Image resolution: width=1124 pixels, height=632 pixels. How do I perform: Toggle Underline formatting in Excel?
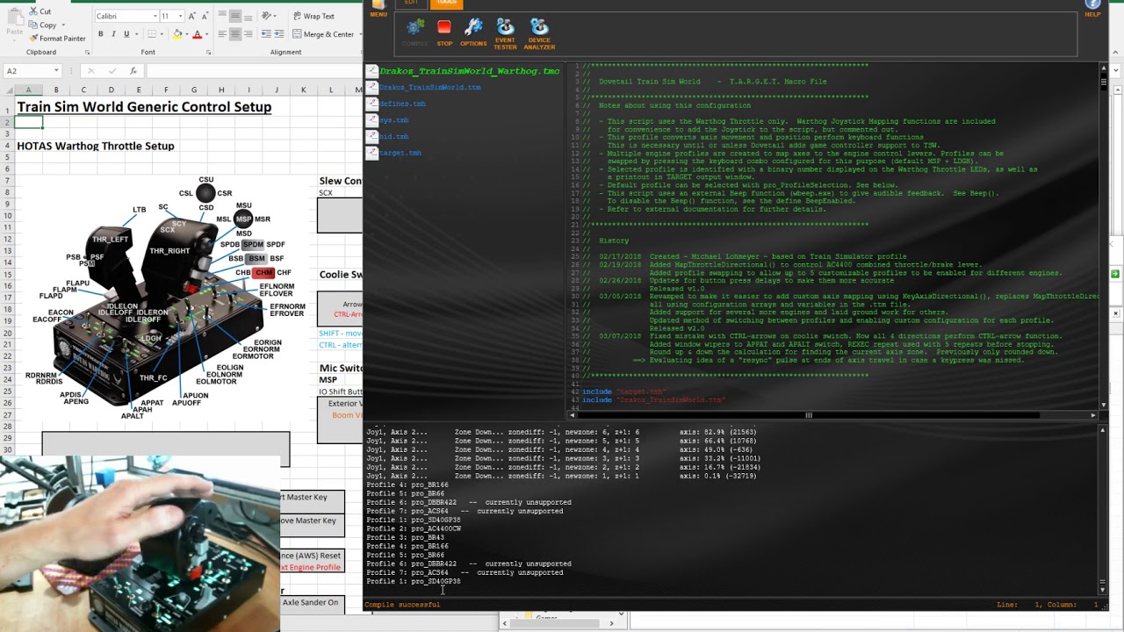pos(126,34)
